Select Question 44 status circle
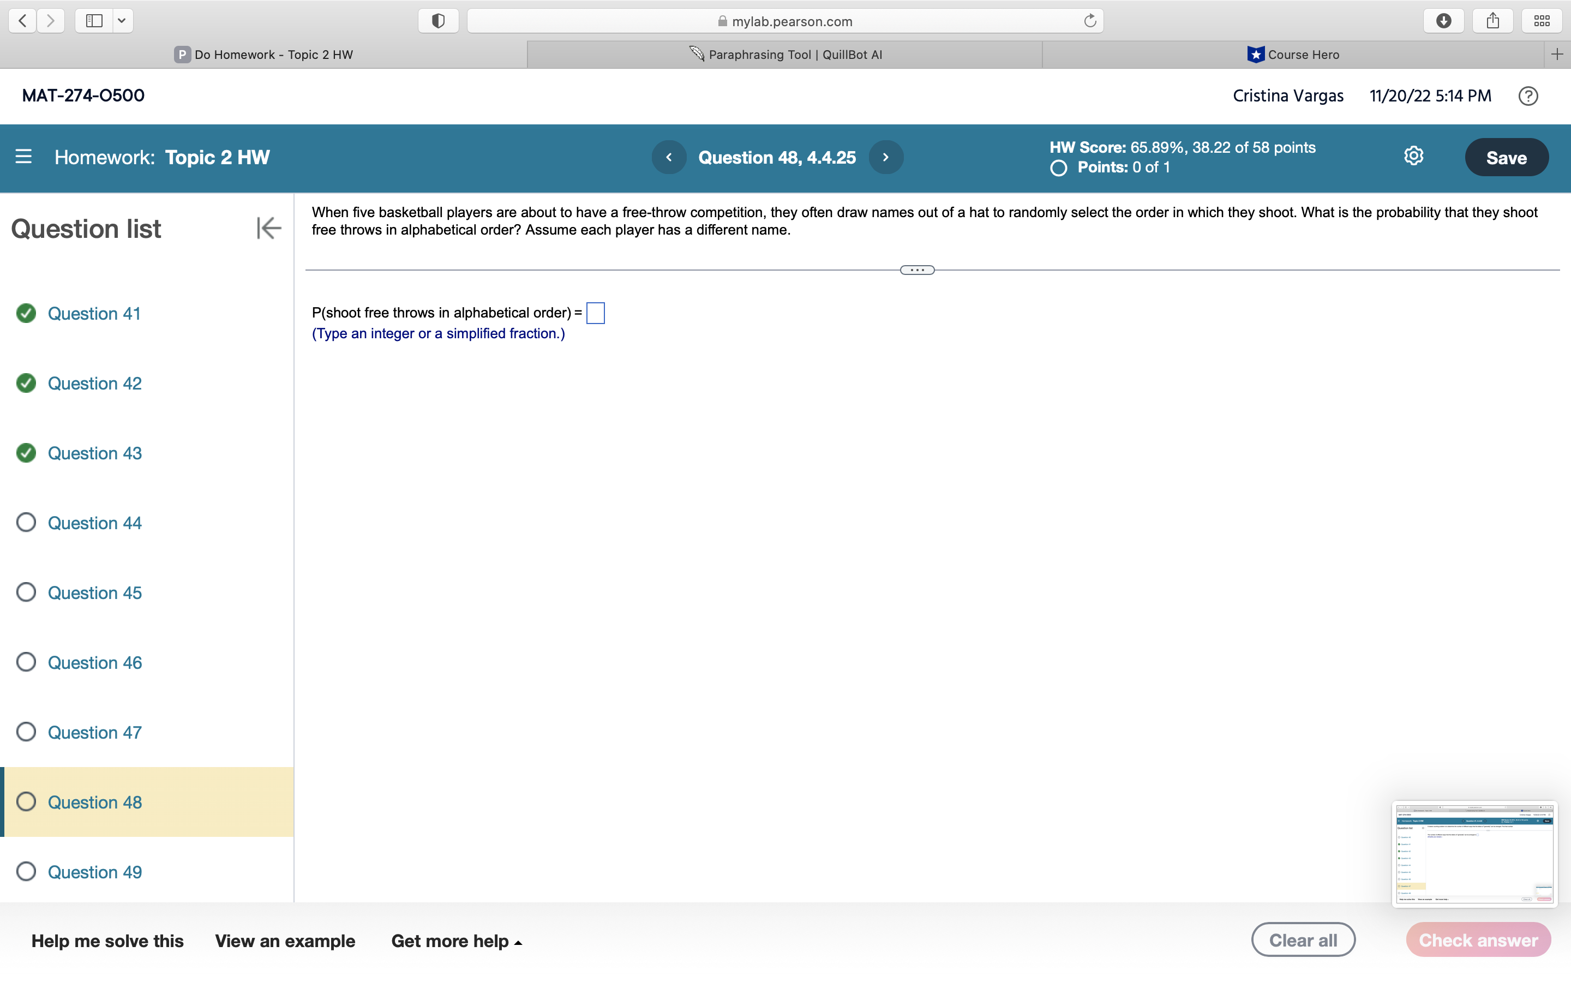 tap(26, 522)
